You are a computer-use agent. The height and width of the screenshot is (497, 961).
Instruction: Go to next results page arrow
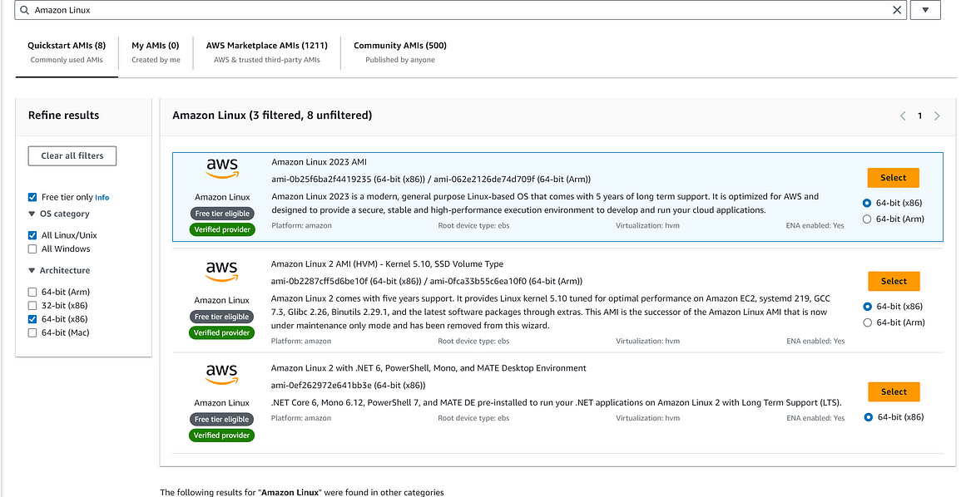click(x=937, y=116)
